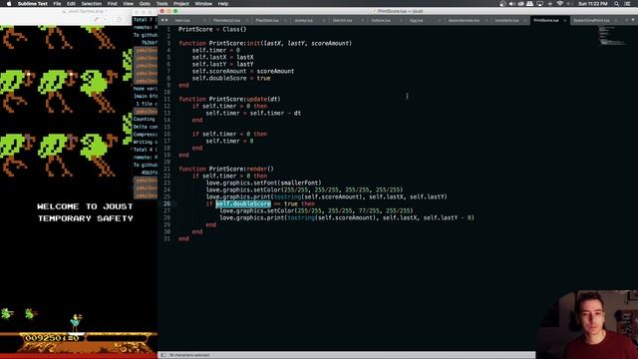This screenshot has height=359, width=638.
Task: Click the code minimap preview
Action: [x=611, y=36]
